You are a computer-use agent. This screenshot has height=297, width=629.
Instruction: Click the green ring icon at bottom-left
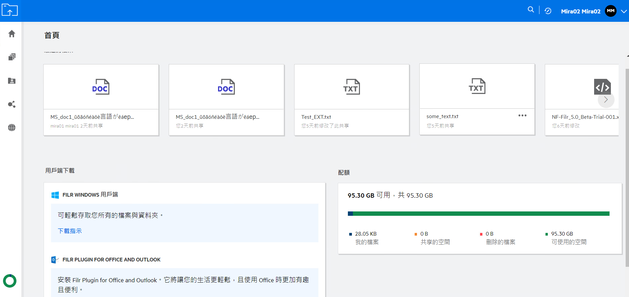(x=10, y=281)
